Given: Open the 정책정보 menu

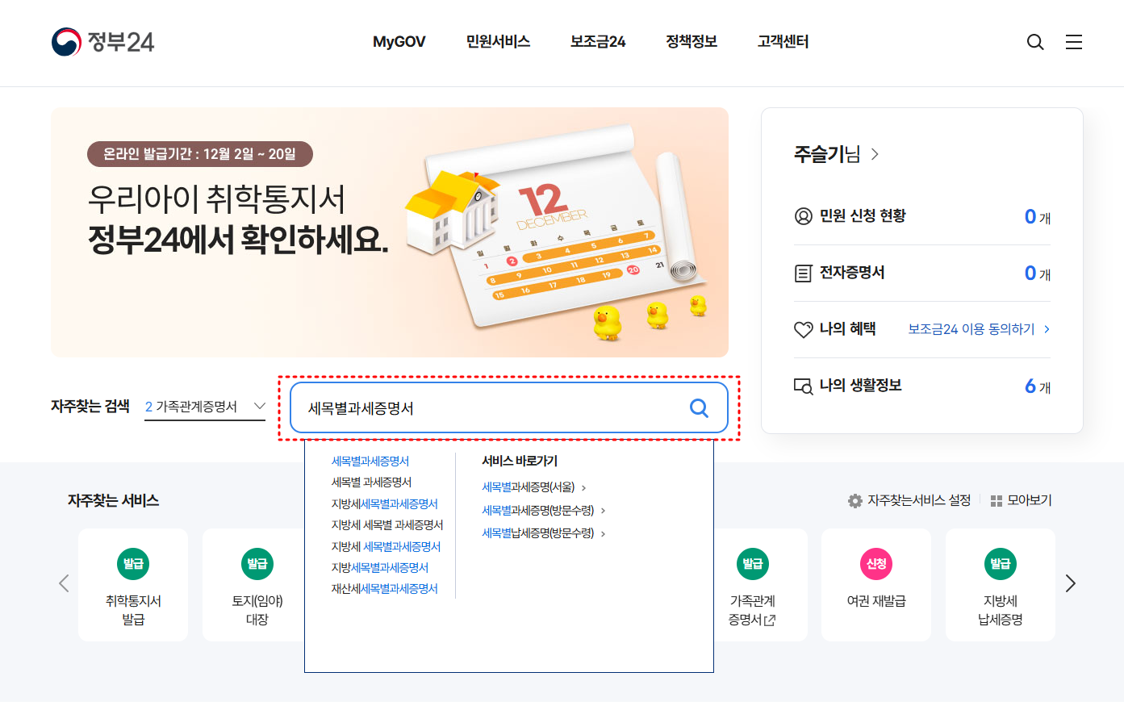Looking at the screenshot, I should coord(692,42).
